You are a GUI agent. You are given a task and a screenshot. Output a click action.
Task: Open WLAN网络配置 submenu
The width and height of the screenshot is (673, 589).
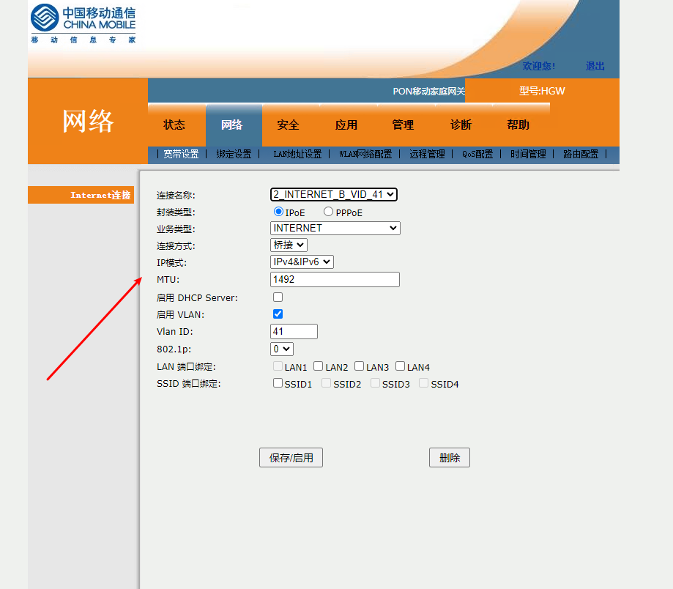pyautogui.click(x=365, y=155)
